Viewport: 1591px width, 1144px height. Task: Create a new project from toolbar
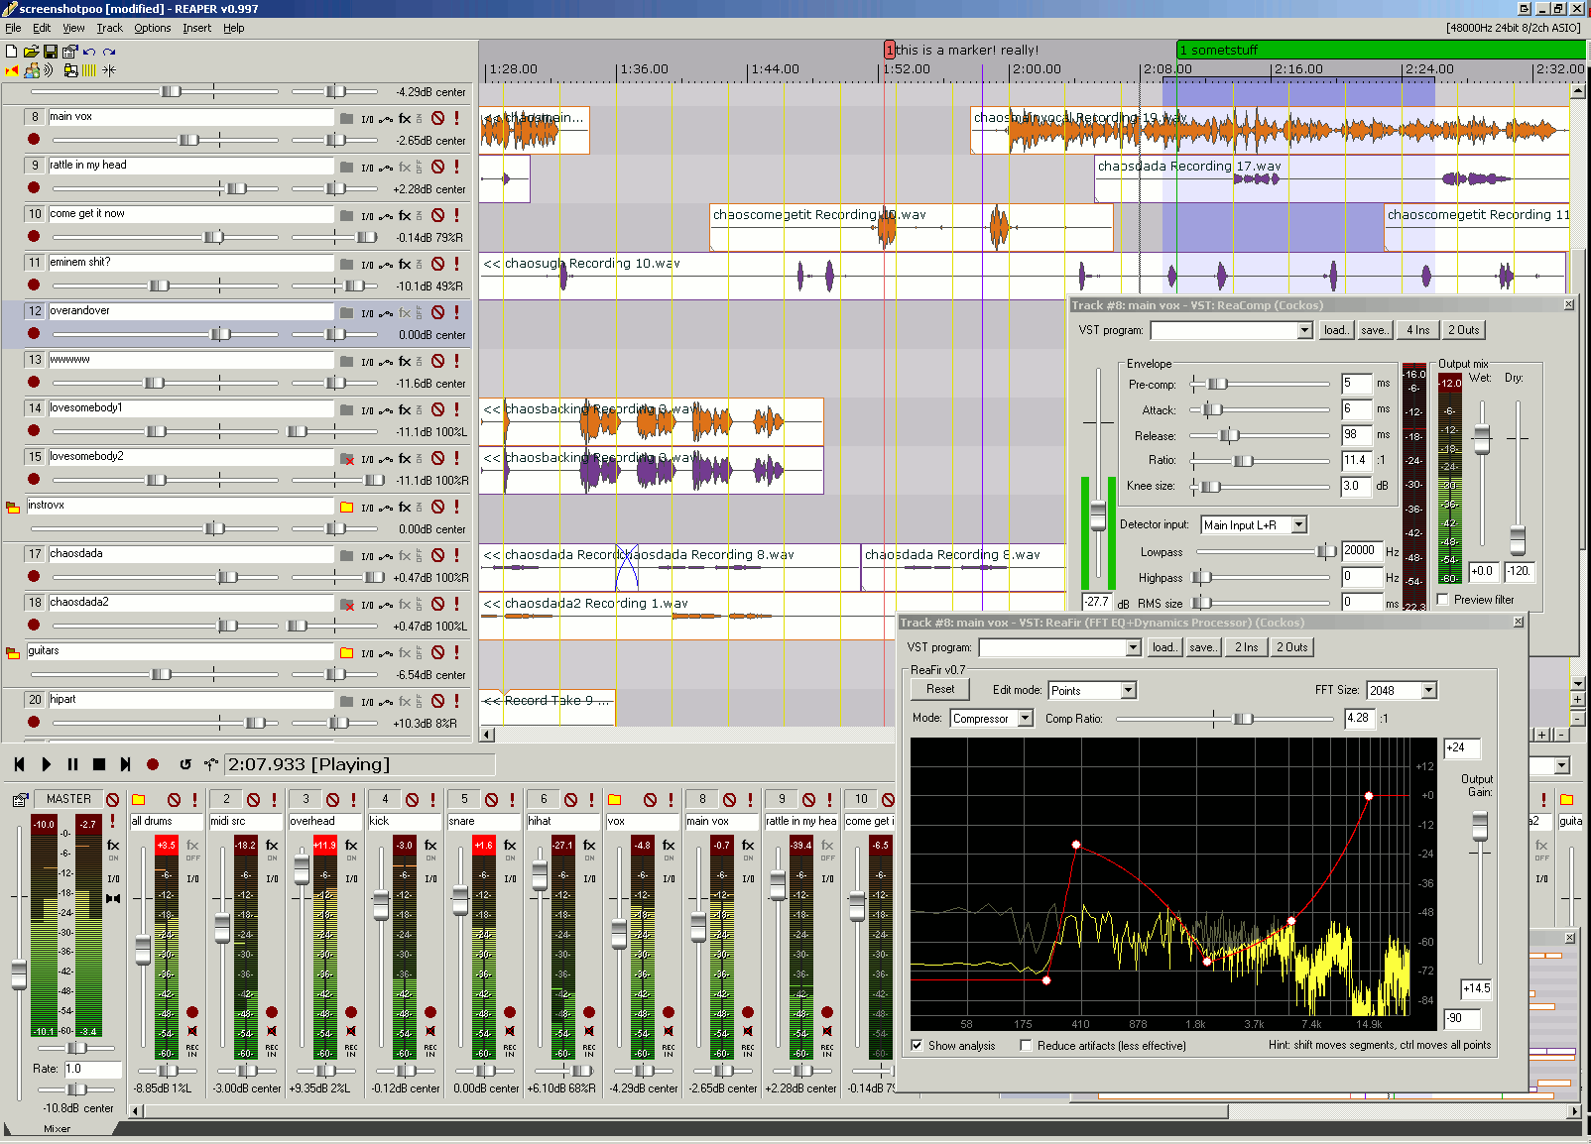tap(12, 52)
